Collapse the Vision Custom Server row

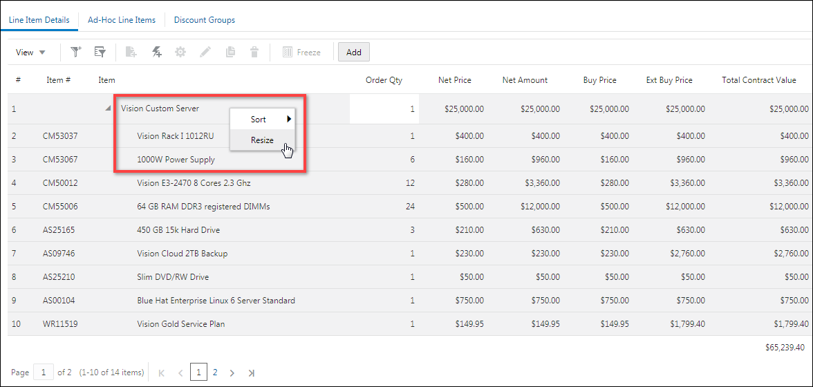(107, 108)
